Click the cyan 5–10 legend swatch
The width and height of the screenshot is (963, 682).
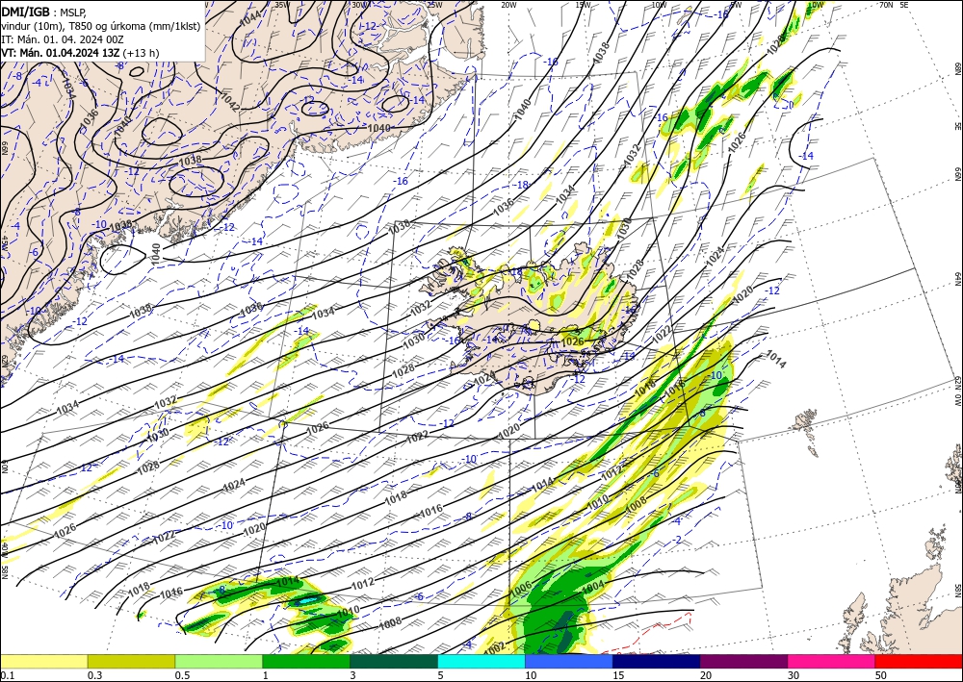pos(481,661)
